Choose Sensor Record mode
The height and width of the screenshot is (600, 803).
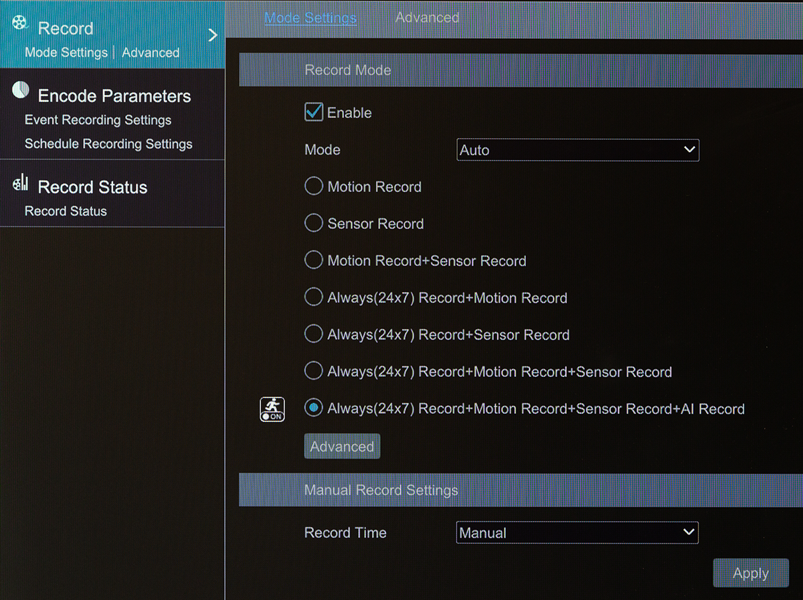[313, 223]
